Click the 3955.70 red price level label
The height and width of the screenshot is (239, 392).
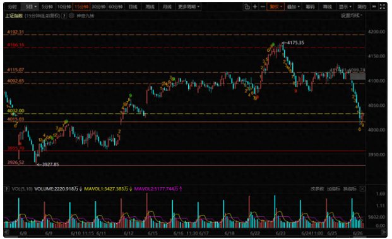pyautogui.click(x=16, y=149)
